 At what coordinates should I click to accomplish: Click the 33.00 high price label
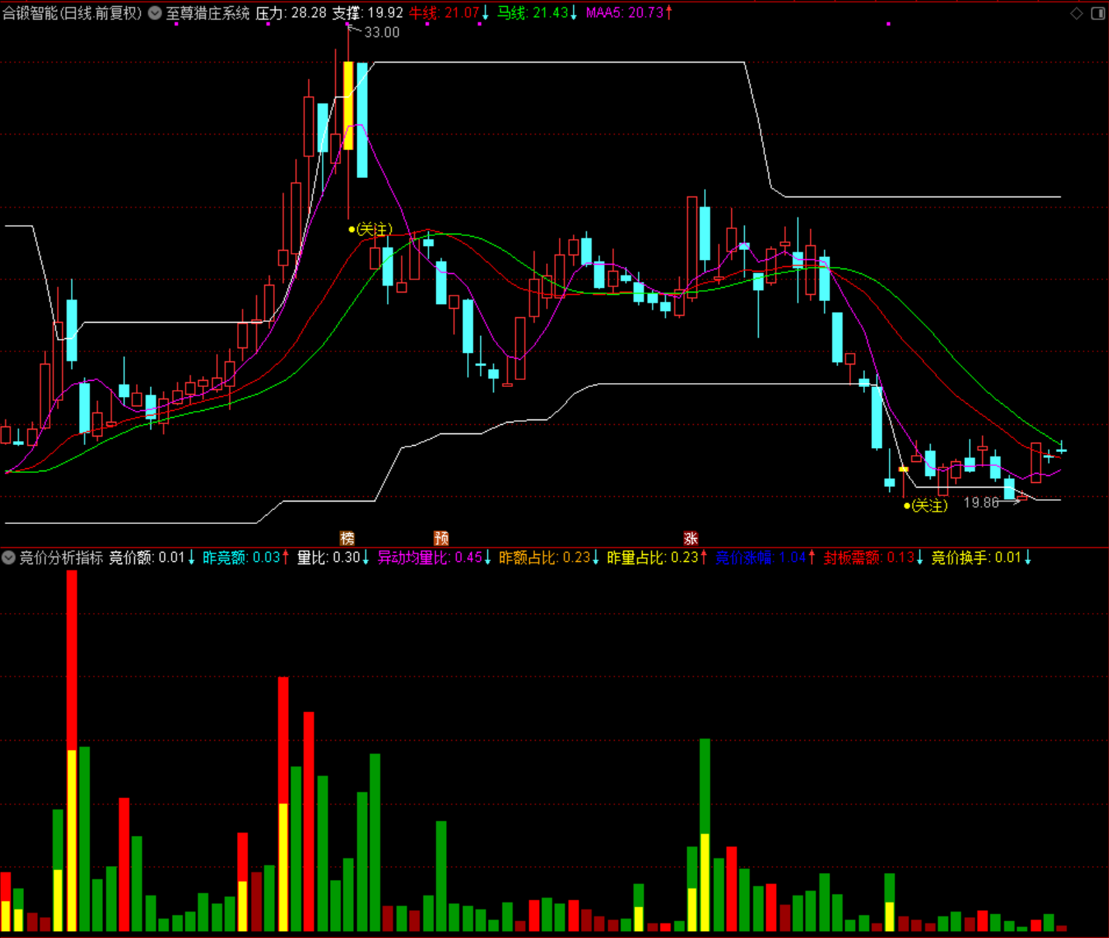(x=382, y=33)
